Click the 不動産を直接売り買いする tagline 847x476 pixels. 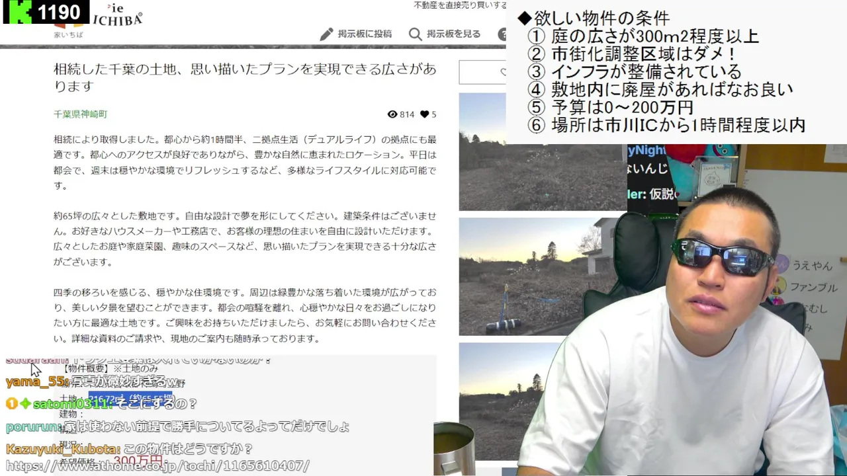pyautogui.click(x=460, y=5)
